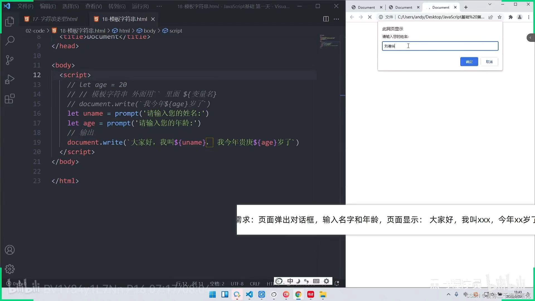
Task: Click the CRLF line ending selector
Action: 255,284
